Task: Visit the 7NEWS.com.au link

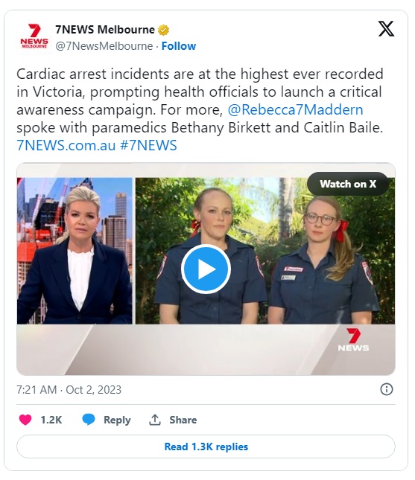Action: tap(66, 145)
